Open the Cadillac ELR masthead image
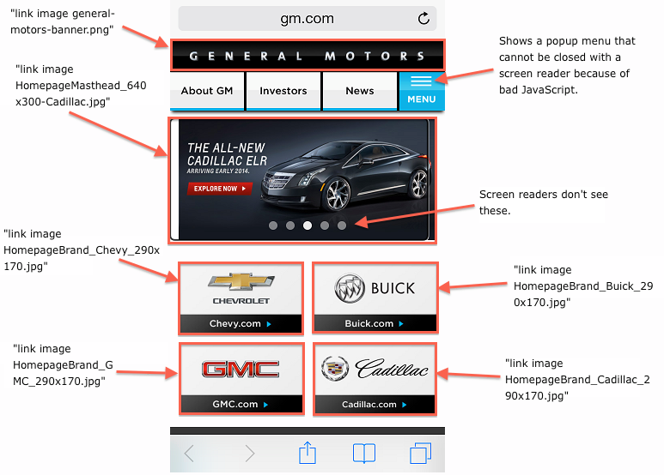This screenshot has height=475, width=664. pos(302,180)
